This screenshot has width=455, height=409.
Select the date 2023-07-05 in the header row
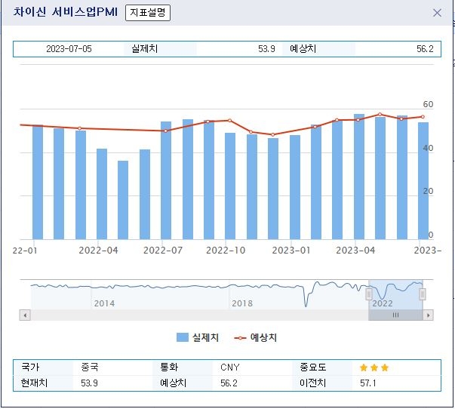(69, 49)
